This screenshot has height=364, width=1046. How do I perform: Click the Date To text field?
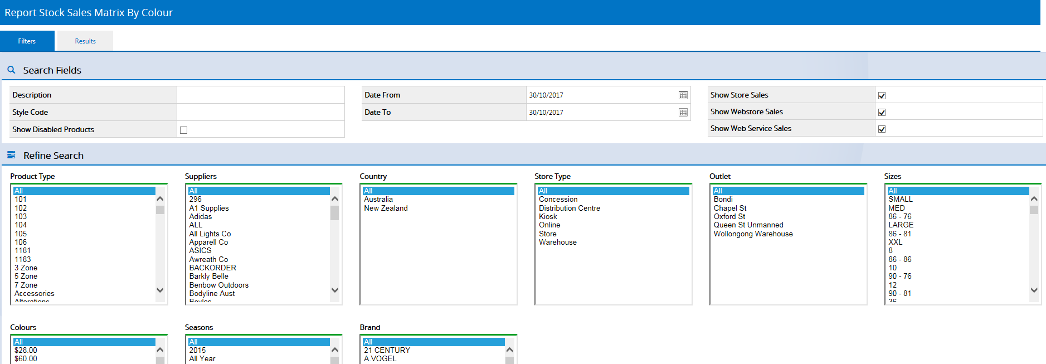pos(601,113)
